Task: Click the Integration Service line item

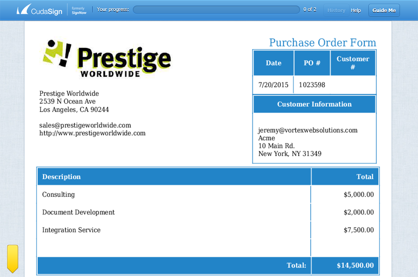Action: coord(71,230)
